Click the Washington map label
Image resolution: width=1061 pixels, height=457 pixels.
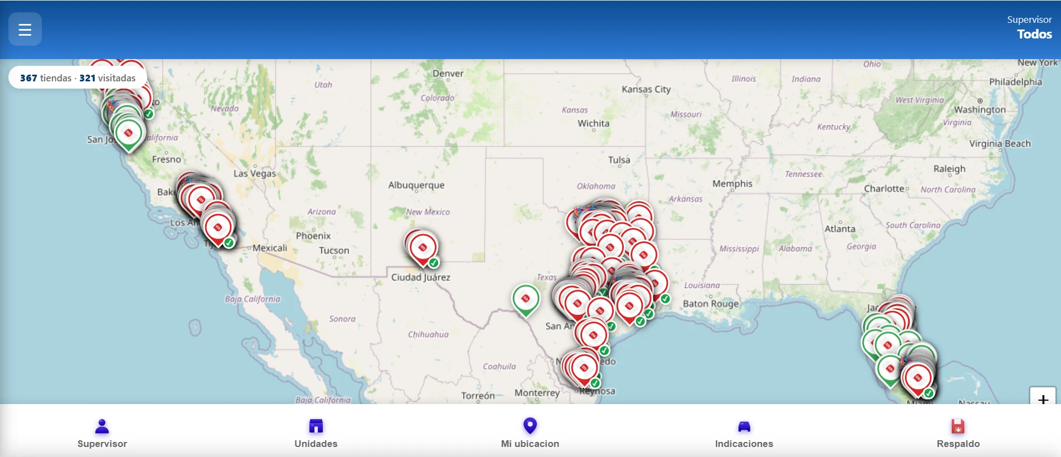click(980, 110)
